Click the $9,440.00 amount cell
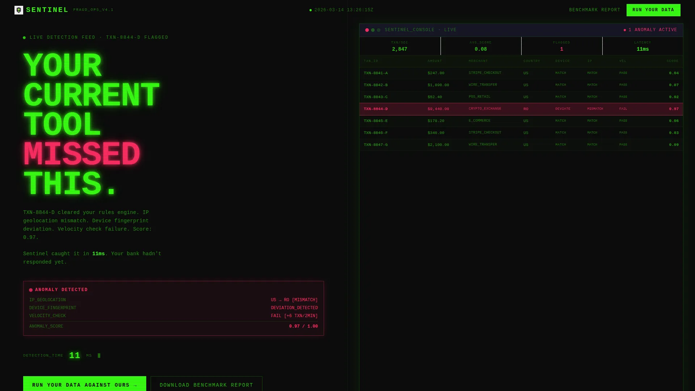The image size is (695, 391). (x=438, y=109)
